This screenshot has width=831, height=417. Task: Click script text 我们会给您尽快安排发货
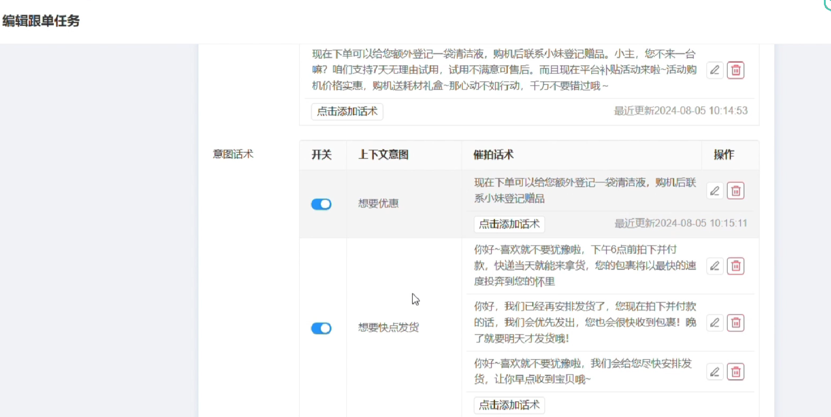pos(583,372)
